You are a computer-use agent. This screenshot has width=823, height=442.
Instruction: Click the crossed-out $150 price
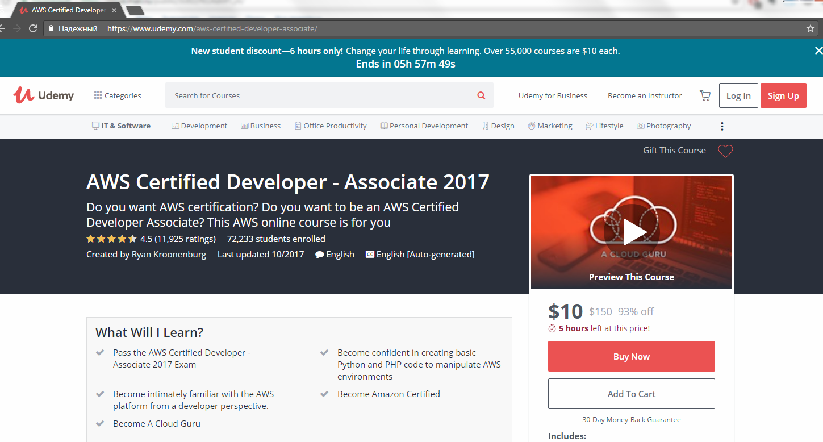pyautogui.click(x=600, y=311)
